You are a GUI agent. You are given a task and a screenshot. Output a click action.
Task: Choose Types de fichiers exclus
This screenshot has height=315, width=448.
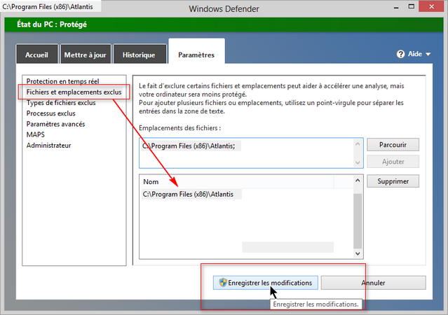60,102
